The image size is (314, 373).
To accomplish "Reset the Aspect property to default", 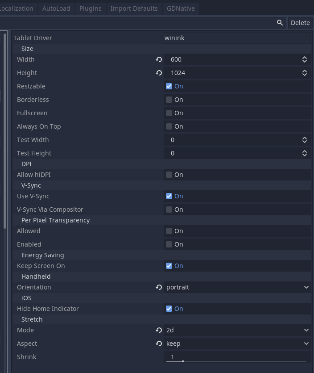I will pyautogui.click(x=159, y=344).
